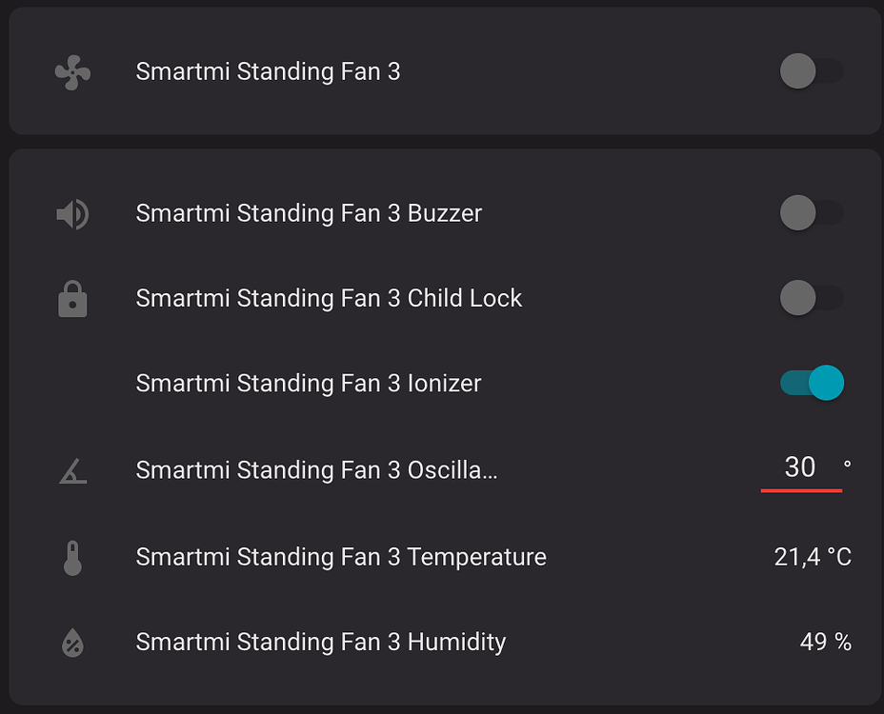Enable the fan Buzzer
Image resolution: width=884 pixels, height=714 pixels.
pyautogui.click(x=812, y=213)
